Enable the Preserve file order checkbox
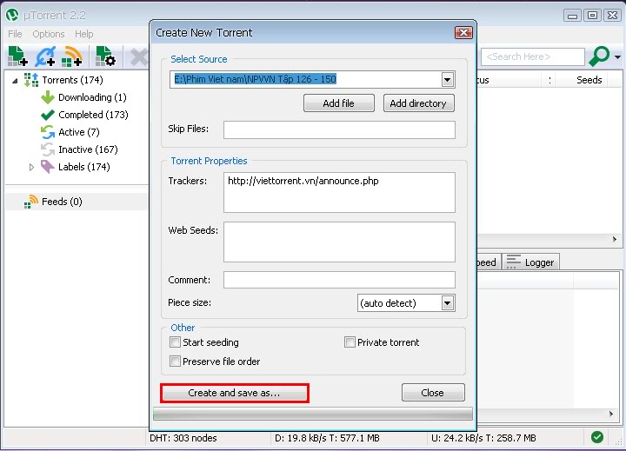626x451 pixels. coord(175,361)
